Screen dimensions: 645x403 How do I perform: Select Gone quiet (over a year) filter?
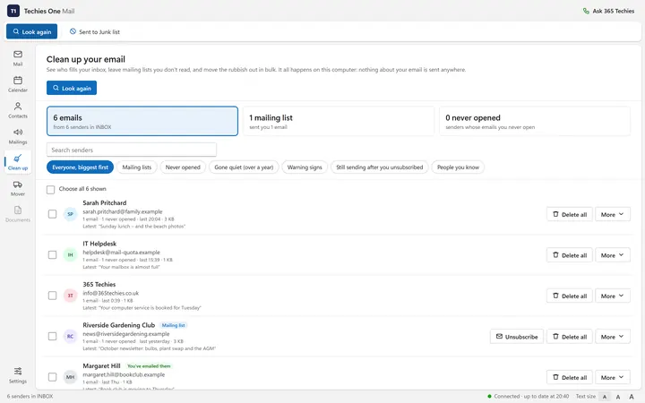point(244,167)
